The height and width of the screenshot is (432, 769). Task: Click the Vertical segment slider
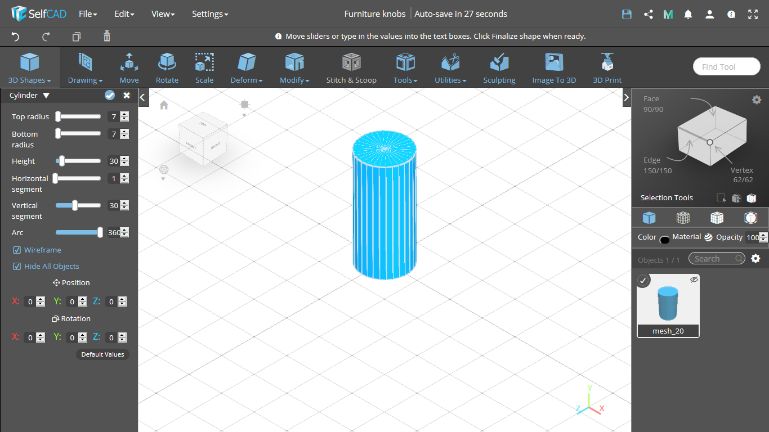click(x=78, y=205)
